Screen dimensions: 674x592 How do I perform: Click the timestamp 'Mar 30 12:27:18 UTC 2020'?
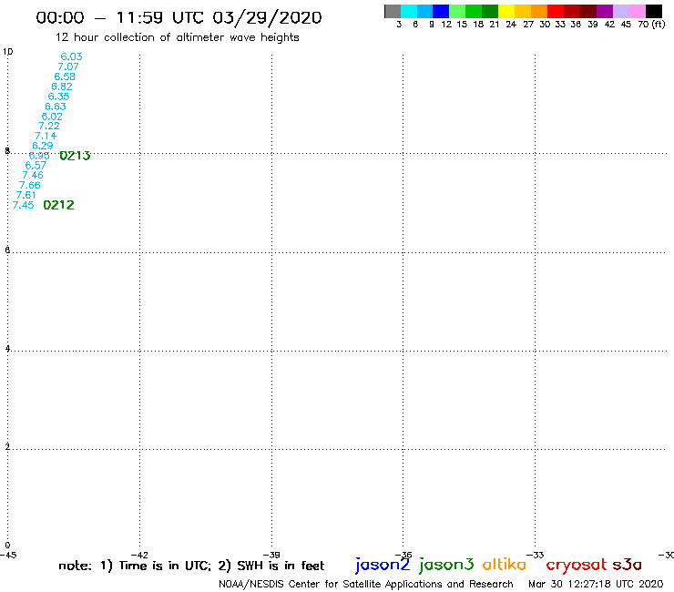(x=596, y=585)
